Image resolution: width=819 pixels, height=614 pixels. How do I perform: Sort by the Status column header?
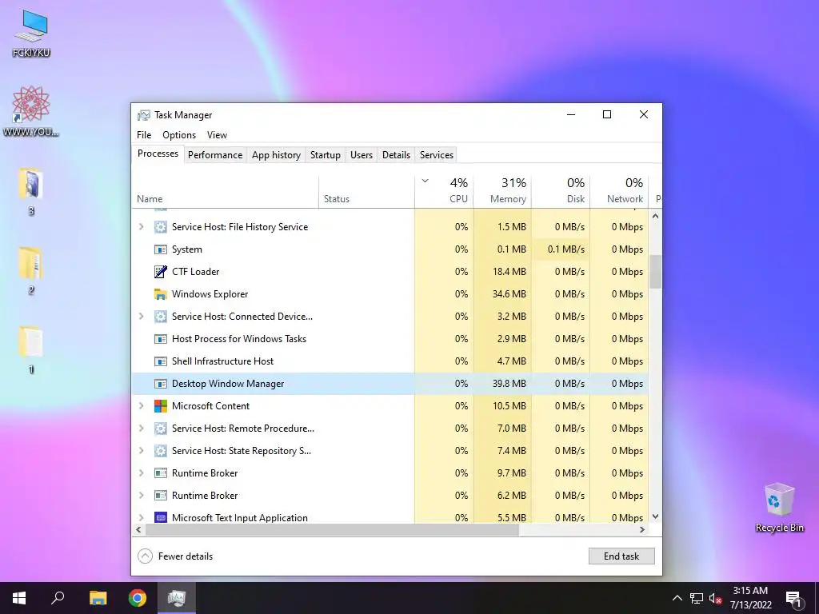pos(366,192)
